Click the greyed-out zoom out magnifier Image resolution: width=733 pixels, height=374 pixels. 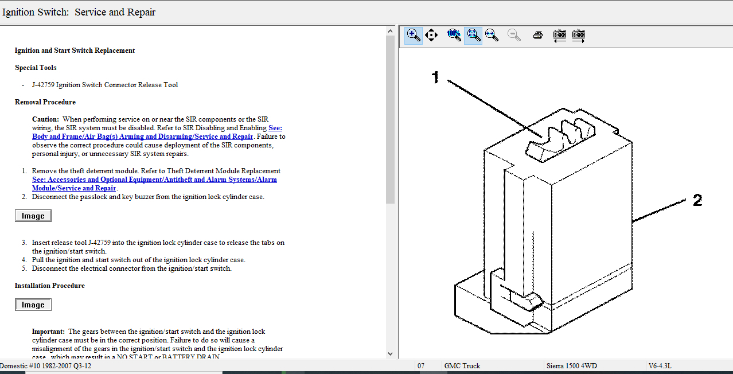514,35
